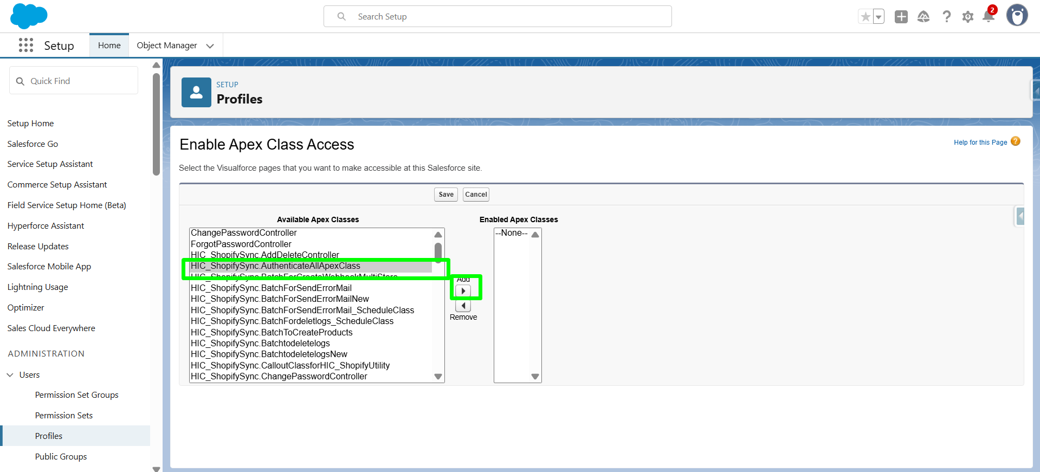Open the Help for this Page link

[x=980, y=143]
